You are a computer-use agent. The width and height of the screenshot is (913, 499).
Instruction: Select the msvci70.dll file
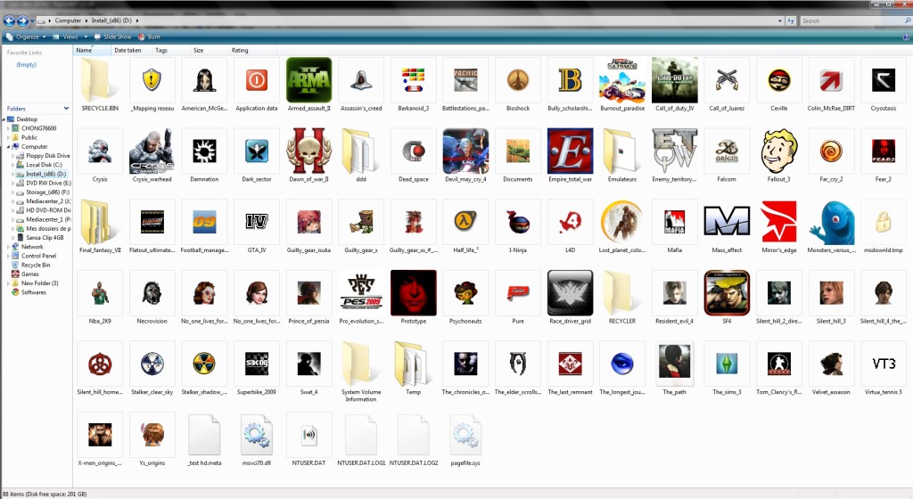pos(256,435)
